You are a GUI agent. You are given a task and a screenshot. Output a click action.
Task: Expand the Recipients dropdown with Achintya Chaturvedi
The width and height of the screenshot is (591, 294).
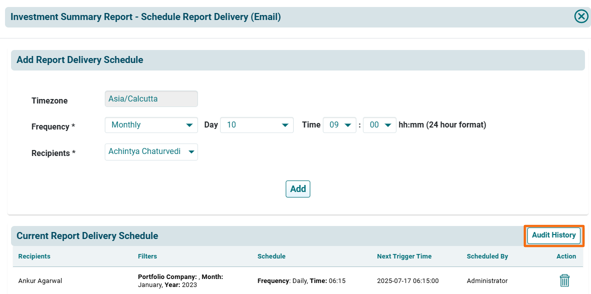coord(151,152)
